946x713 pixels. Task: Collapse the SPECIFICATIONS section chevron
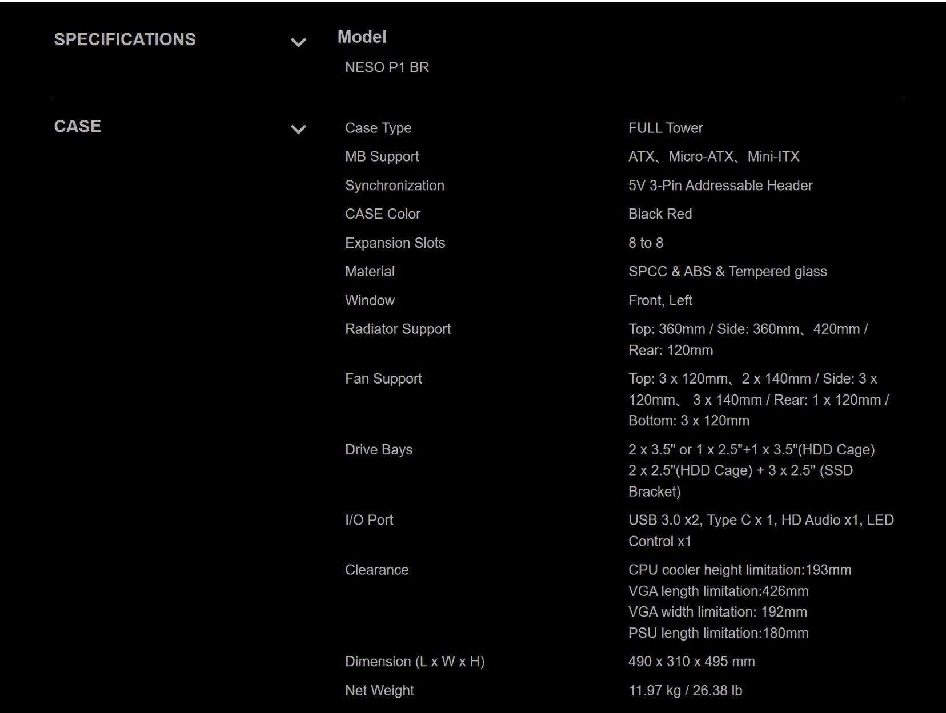pyautogui.click(x=298, y=42)
